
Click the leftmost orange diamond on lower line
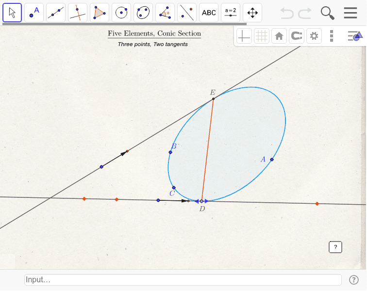click(84, 199)
